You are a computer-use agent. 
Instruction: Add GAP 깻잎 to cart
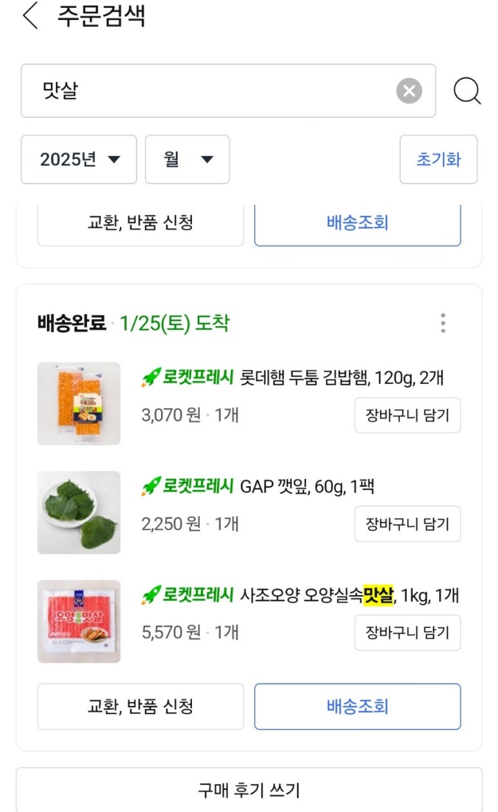(407, 524)
